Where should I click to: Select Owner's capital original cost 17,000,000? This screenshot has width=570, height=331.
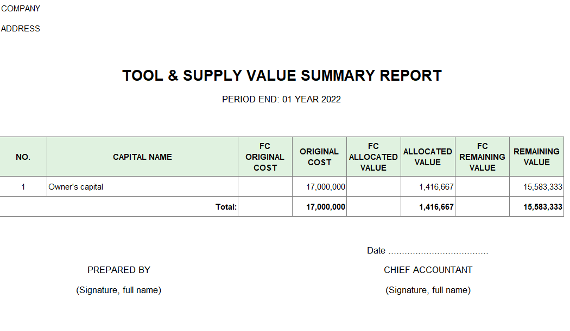325,187
